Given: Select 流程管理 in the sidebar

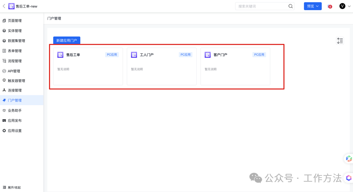Looking at the screenshot, I should [x=14, y=61].
